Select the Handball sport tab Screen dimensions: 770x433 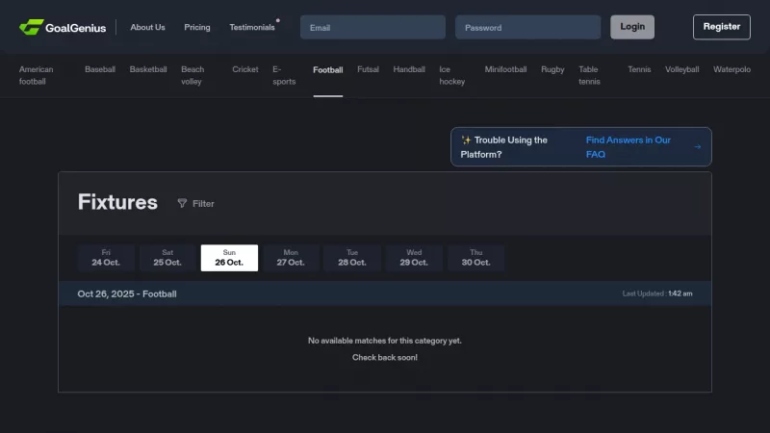[x=408, y=69]
